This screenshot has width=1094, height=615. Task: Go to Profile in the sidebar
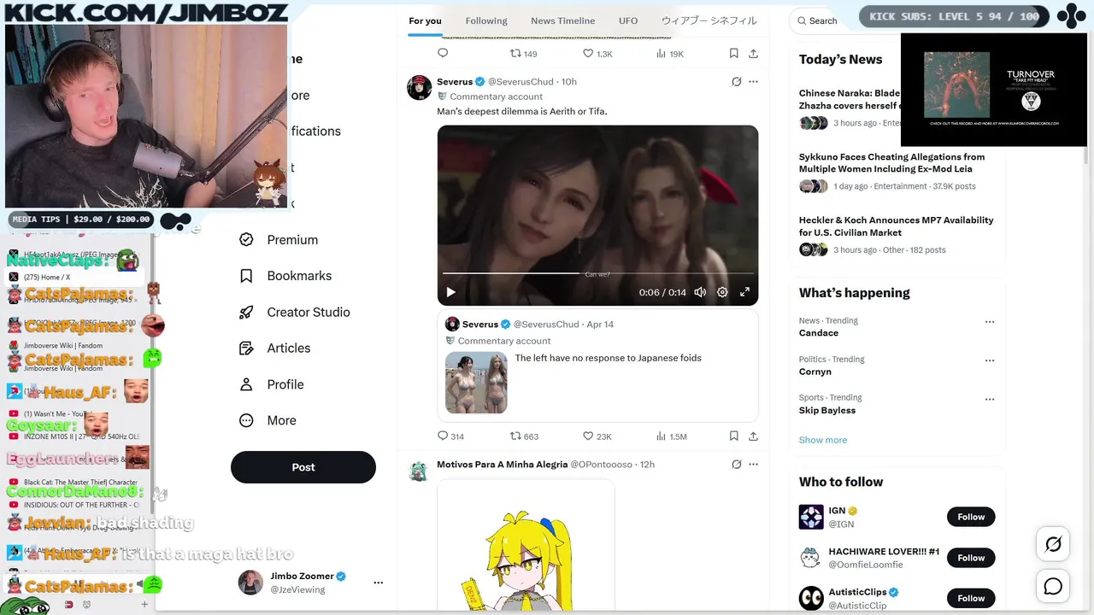[x=271, y=384]
